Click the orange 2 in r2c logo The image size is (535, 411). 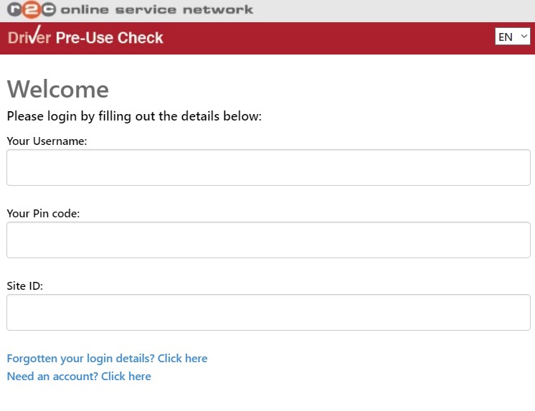click(x=31, y=10)
